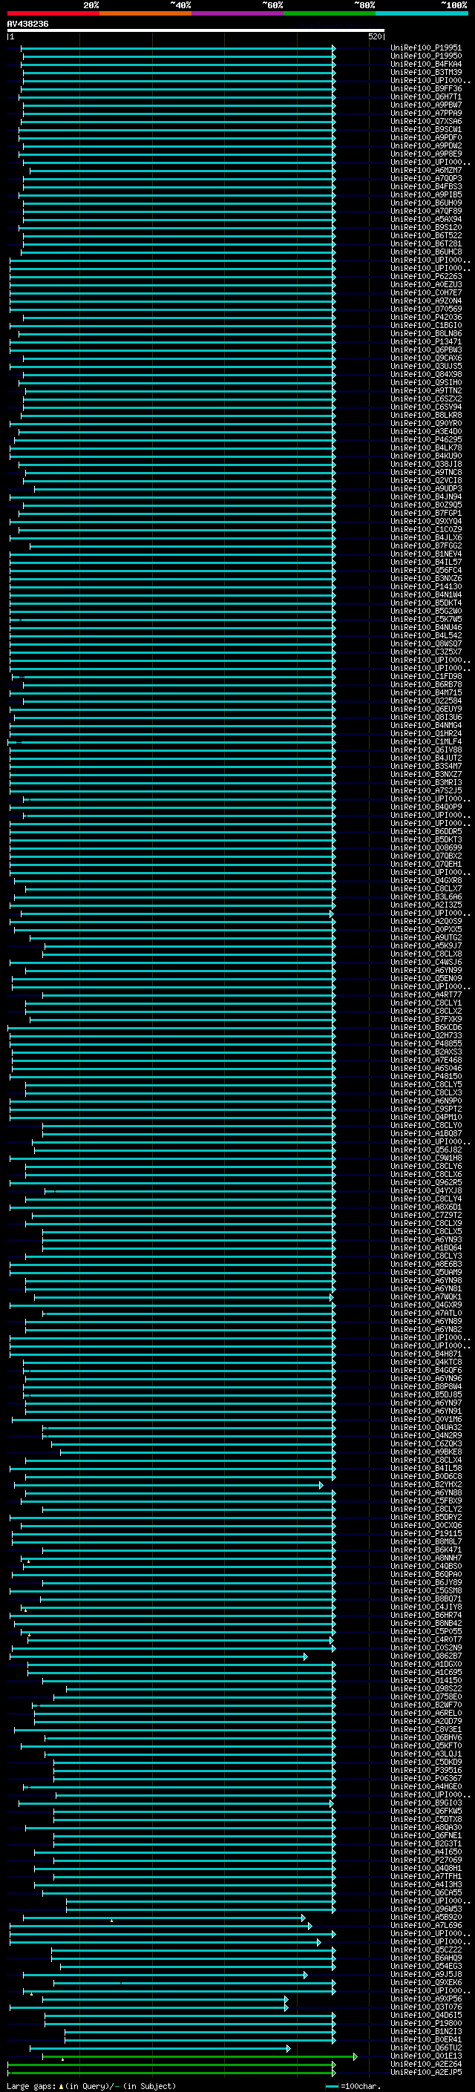This screenshot has width=475, height=2092.
Task: Open hit UniRef100_P19951
Action: coord(426,48)
